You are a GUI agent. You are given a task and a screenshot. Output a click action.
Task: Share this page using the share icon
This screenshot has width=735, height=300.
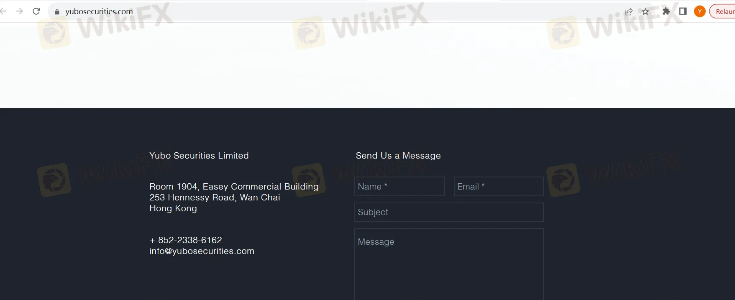628,12
